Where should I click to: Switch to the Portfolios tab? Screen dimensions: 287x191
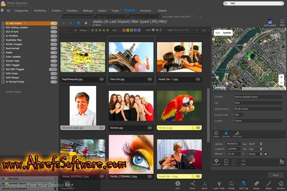pos(40,11)
